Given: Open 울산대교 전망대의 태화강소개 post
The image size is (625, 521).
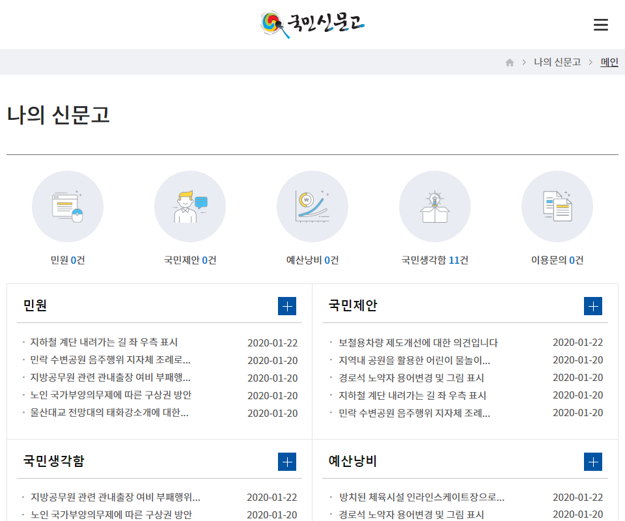Looking at the screenshot, I should 109,413.
